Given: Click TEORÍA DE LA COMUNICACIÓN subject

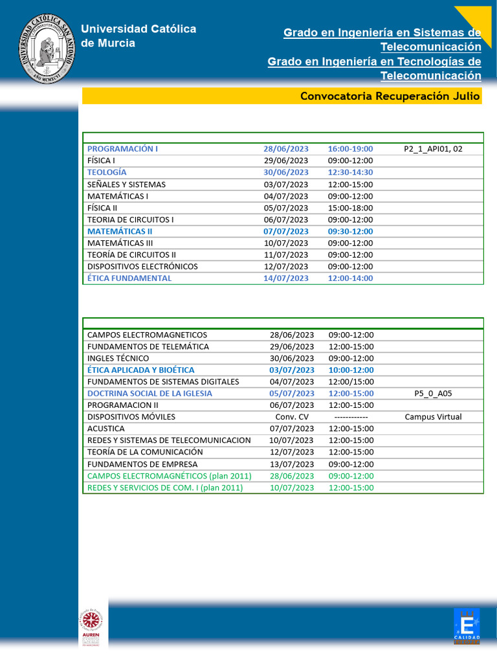Looking at the screenshot, I should [145, 452].
